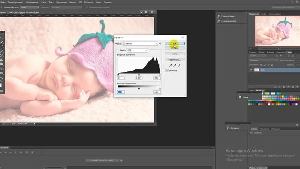
Task: Click the output highlights field showing 255
Action: coord(157,92)
